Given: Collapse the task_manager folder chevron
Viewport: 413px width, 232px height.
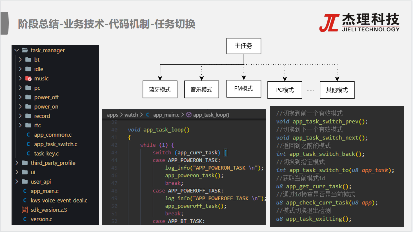Looking at the screenshot, I should click(17, 50).
